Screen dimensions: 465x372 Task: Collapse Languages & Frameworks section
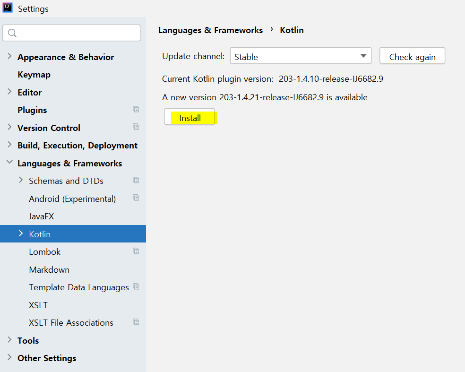click(x=9, y=162)
